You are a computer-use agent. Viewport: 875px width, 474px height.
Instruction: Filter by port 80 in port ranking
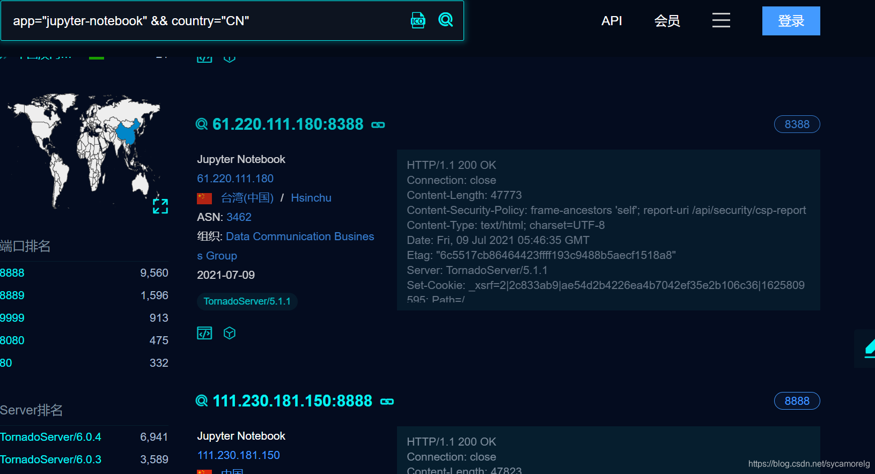[x=6, y=363]
